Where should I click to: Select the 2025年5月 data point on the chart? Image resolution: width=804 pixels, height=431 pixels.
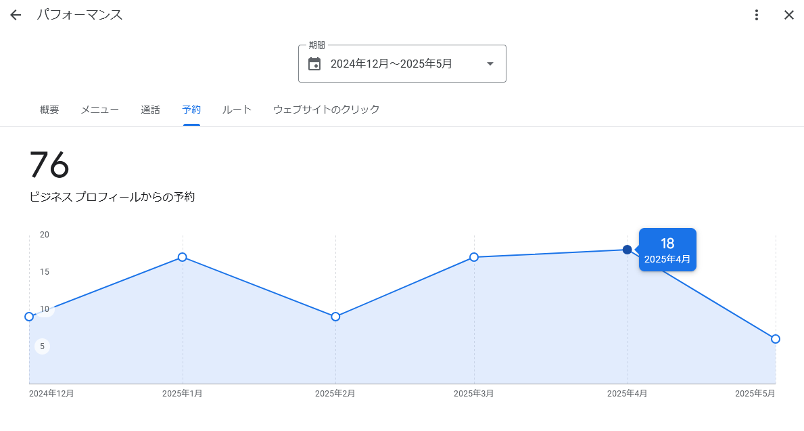click(776, 339)
